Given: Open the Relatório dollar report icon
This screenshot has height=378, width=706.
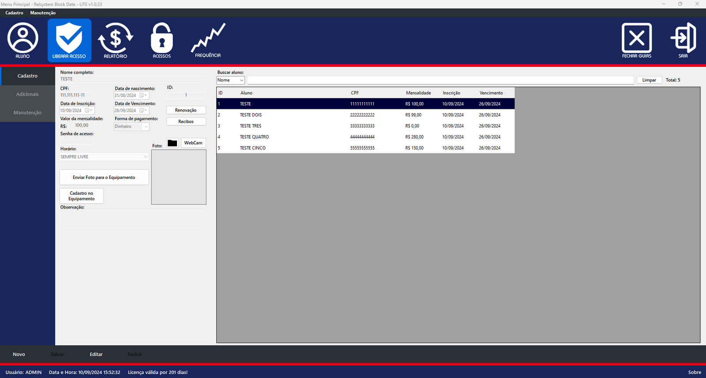Looking at the screenshot, I should pyautogui.click(x=115, y=41).
